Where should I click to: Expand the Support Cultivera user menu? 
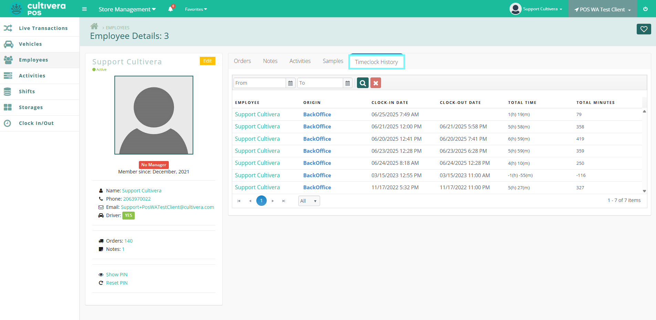543,9
